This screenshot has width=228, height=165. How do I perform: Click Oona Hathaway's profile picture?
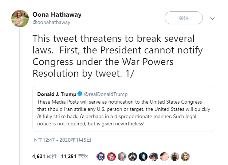(20, 18)
